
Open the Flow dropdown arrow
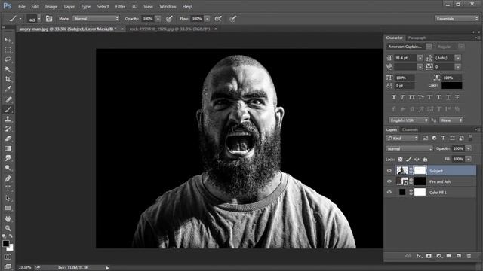coord(208,19)
